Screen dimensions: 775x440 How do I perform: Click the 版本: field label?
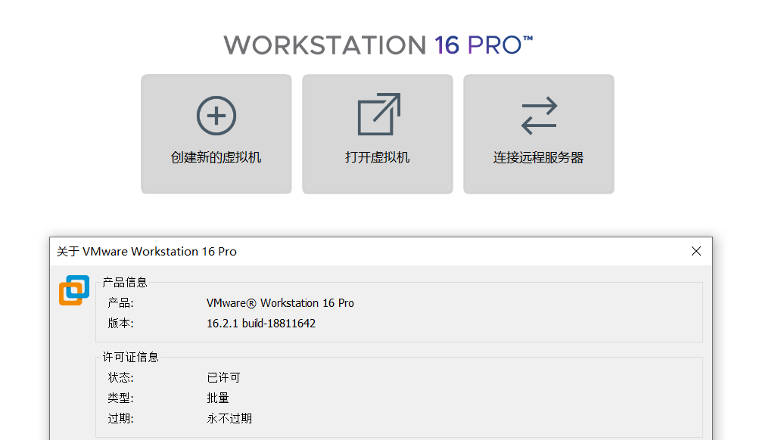coord(120,324)
